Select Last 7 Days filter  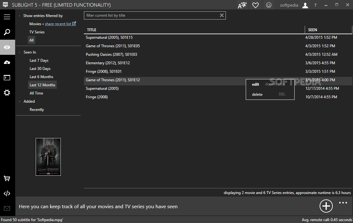pos(39,60)
